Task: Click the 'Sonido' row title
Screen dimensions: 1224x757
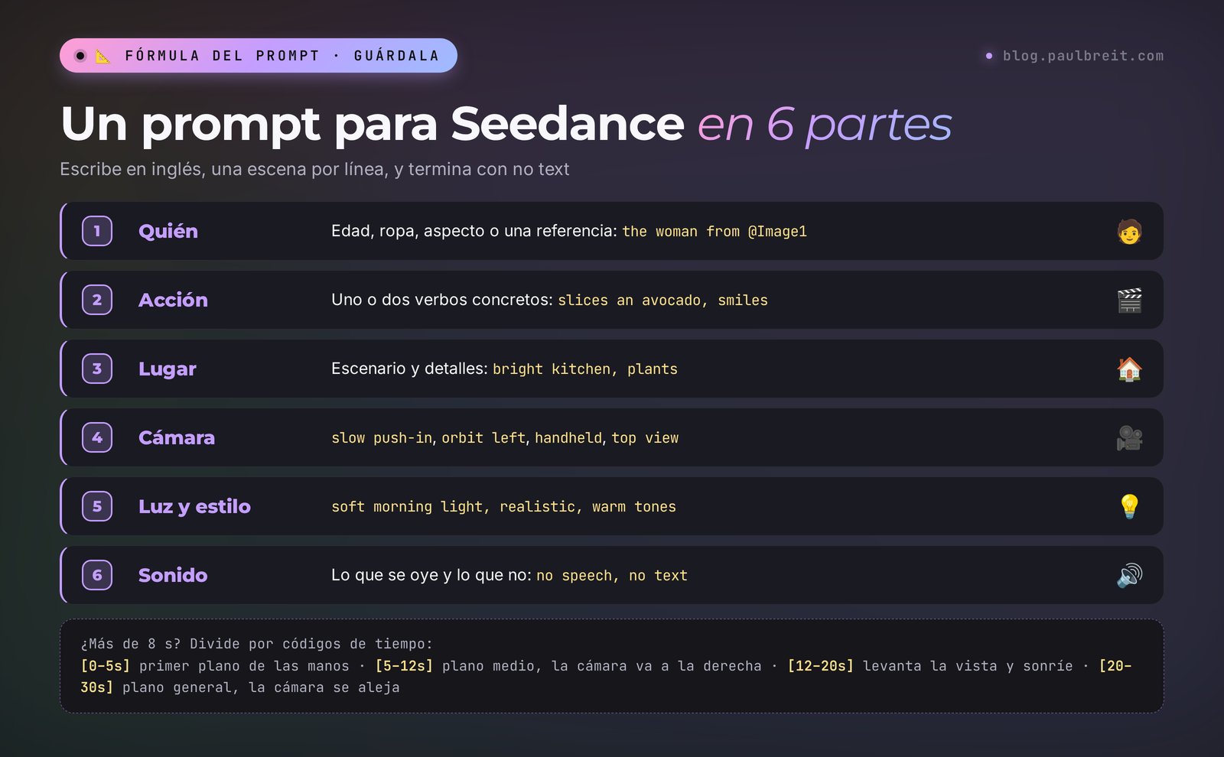Action: (173, 575)
